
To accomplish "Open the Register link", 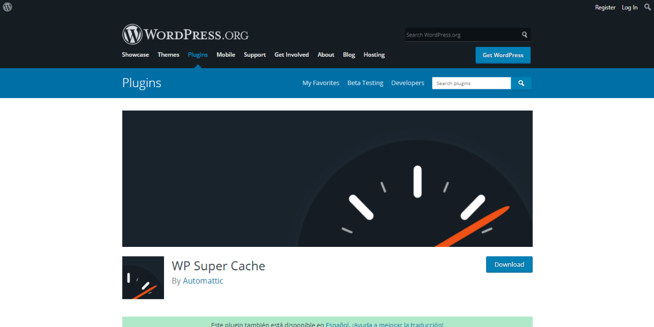I will tap(605, 8).
